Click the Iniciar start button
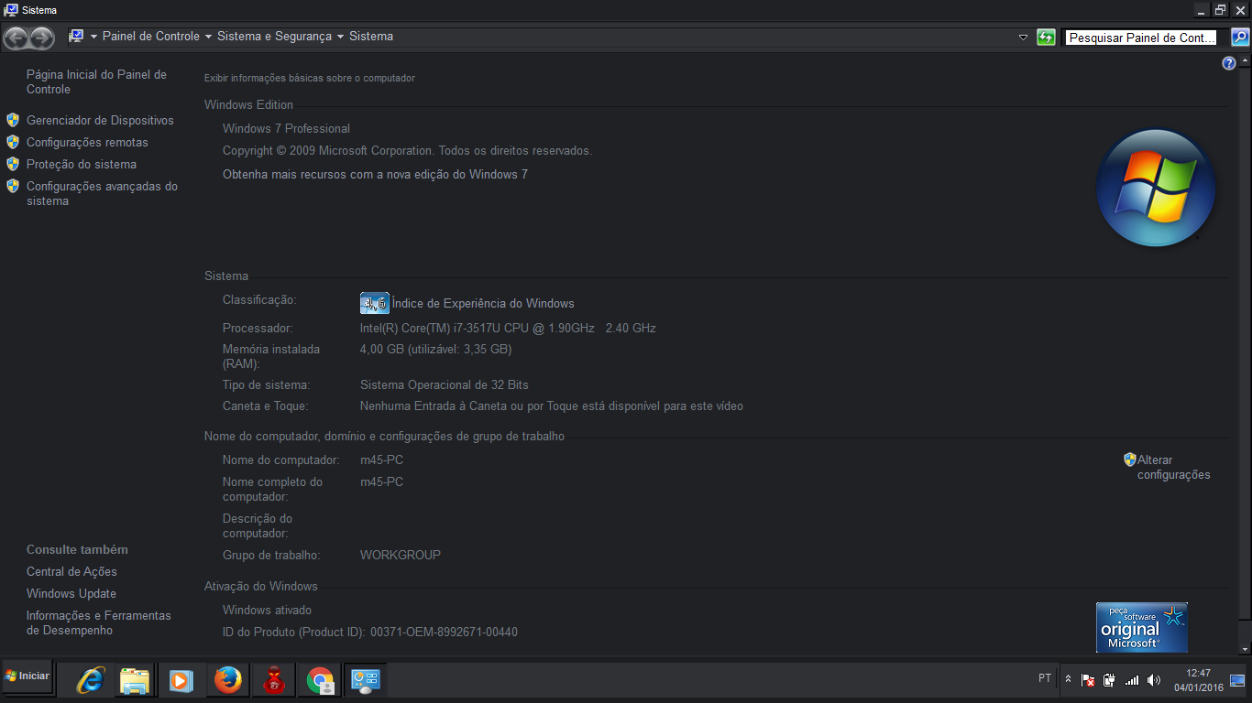Screen dimensions: 1252x703 [x=27, y=676]
